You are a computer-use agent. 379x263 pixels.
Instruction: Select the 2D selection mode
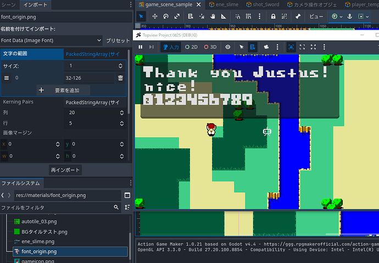click(191, 47)
